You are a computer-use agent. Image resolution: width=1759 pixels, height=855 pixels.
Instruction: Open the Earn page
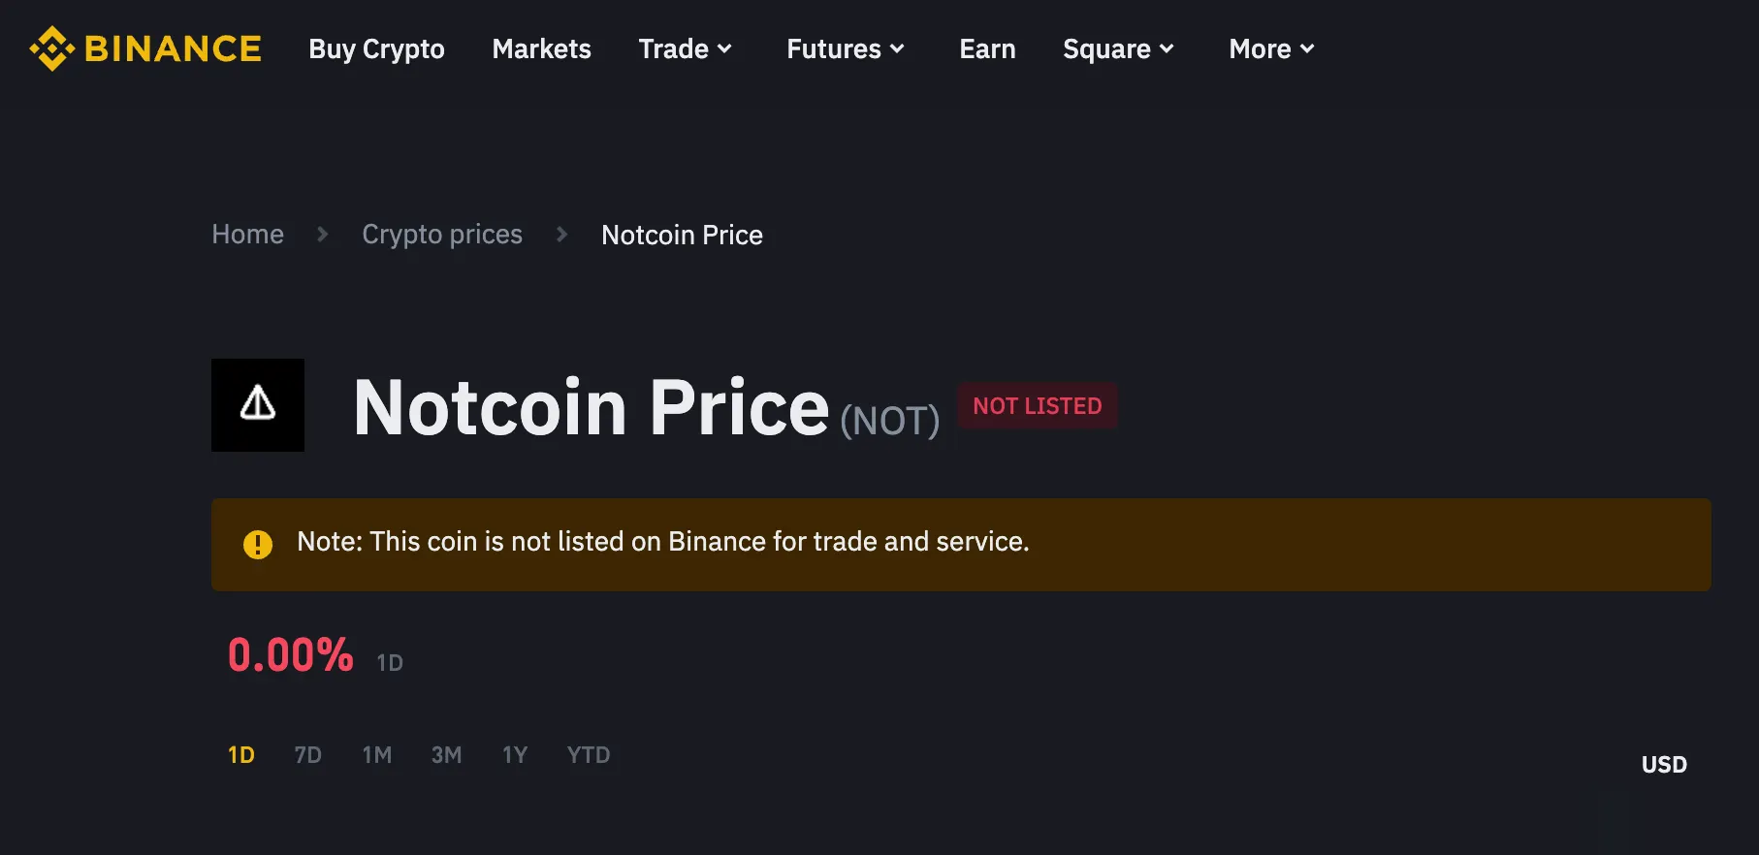tap(987, 48)
